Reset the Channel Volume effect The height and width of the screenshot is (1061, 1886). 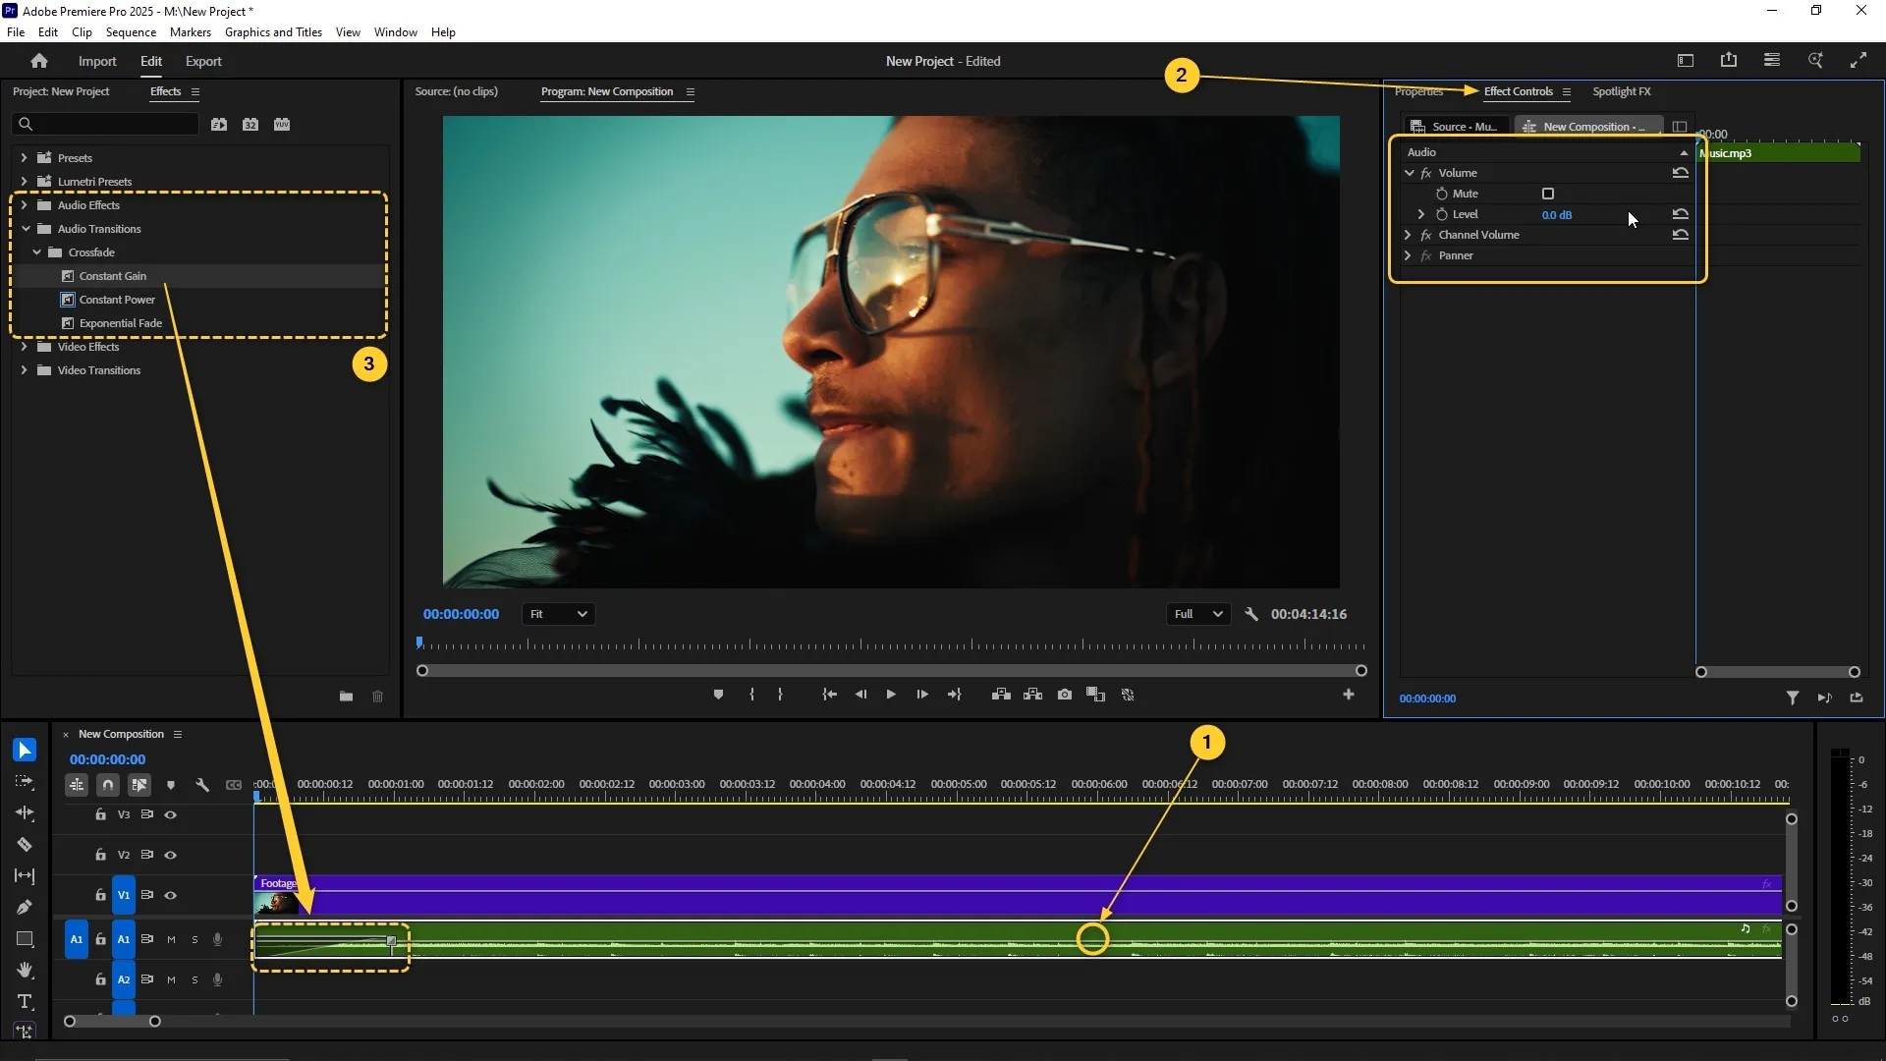(x=1681, y=235)
